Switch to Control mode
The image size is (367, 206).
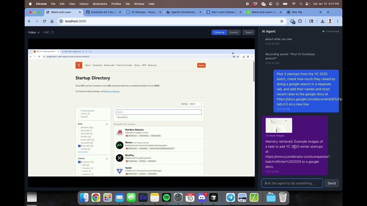(x=233, y=32)
